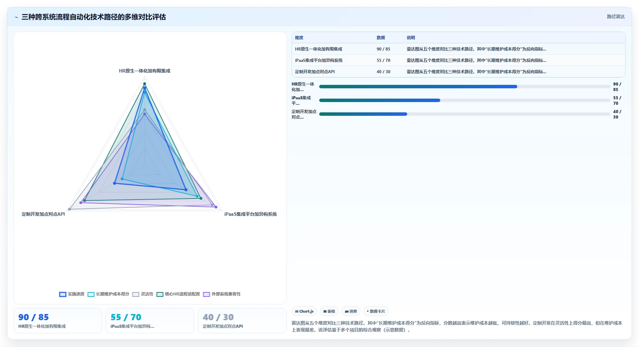Viewport: 639px width, 347px height.
Task: Click the 路径雷达 label in header
Action: [x=616, y=16]
